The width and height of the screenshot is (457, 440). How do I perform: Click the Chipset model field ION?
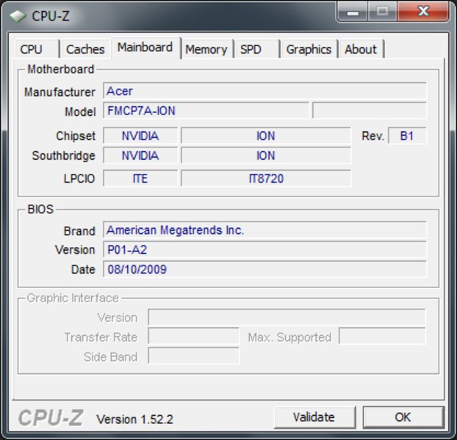[266, 136]
